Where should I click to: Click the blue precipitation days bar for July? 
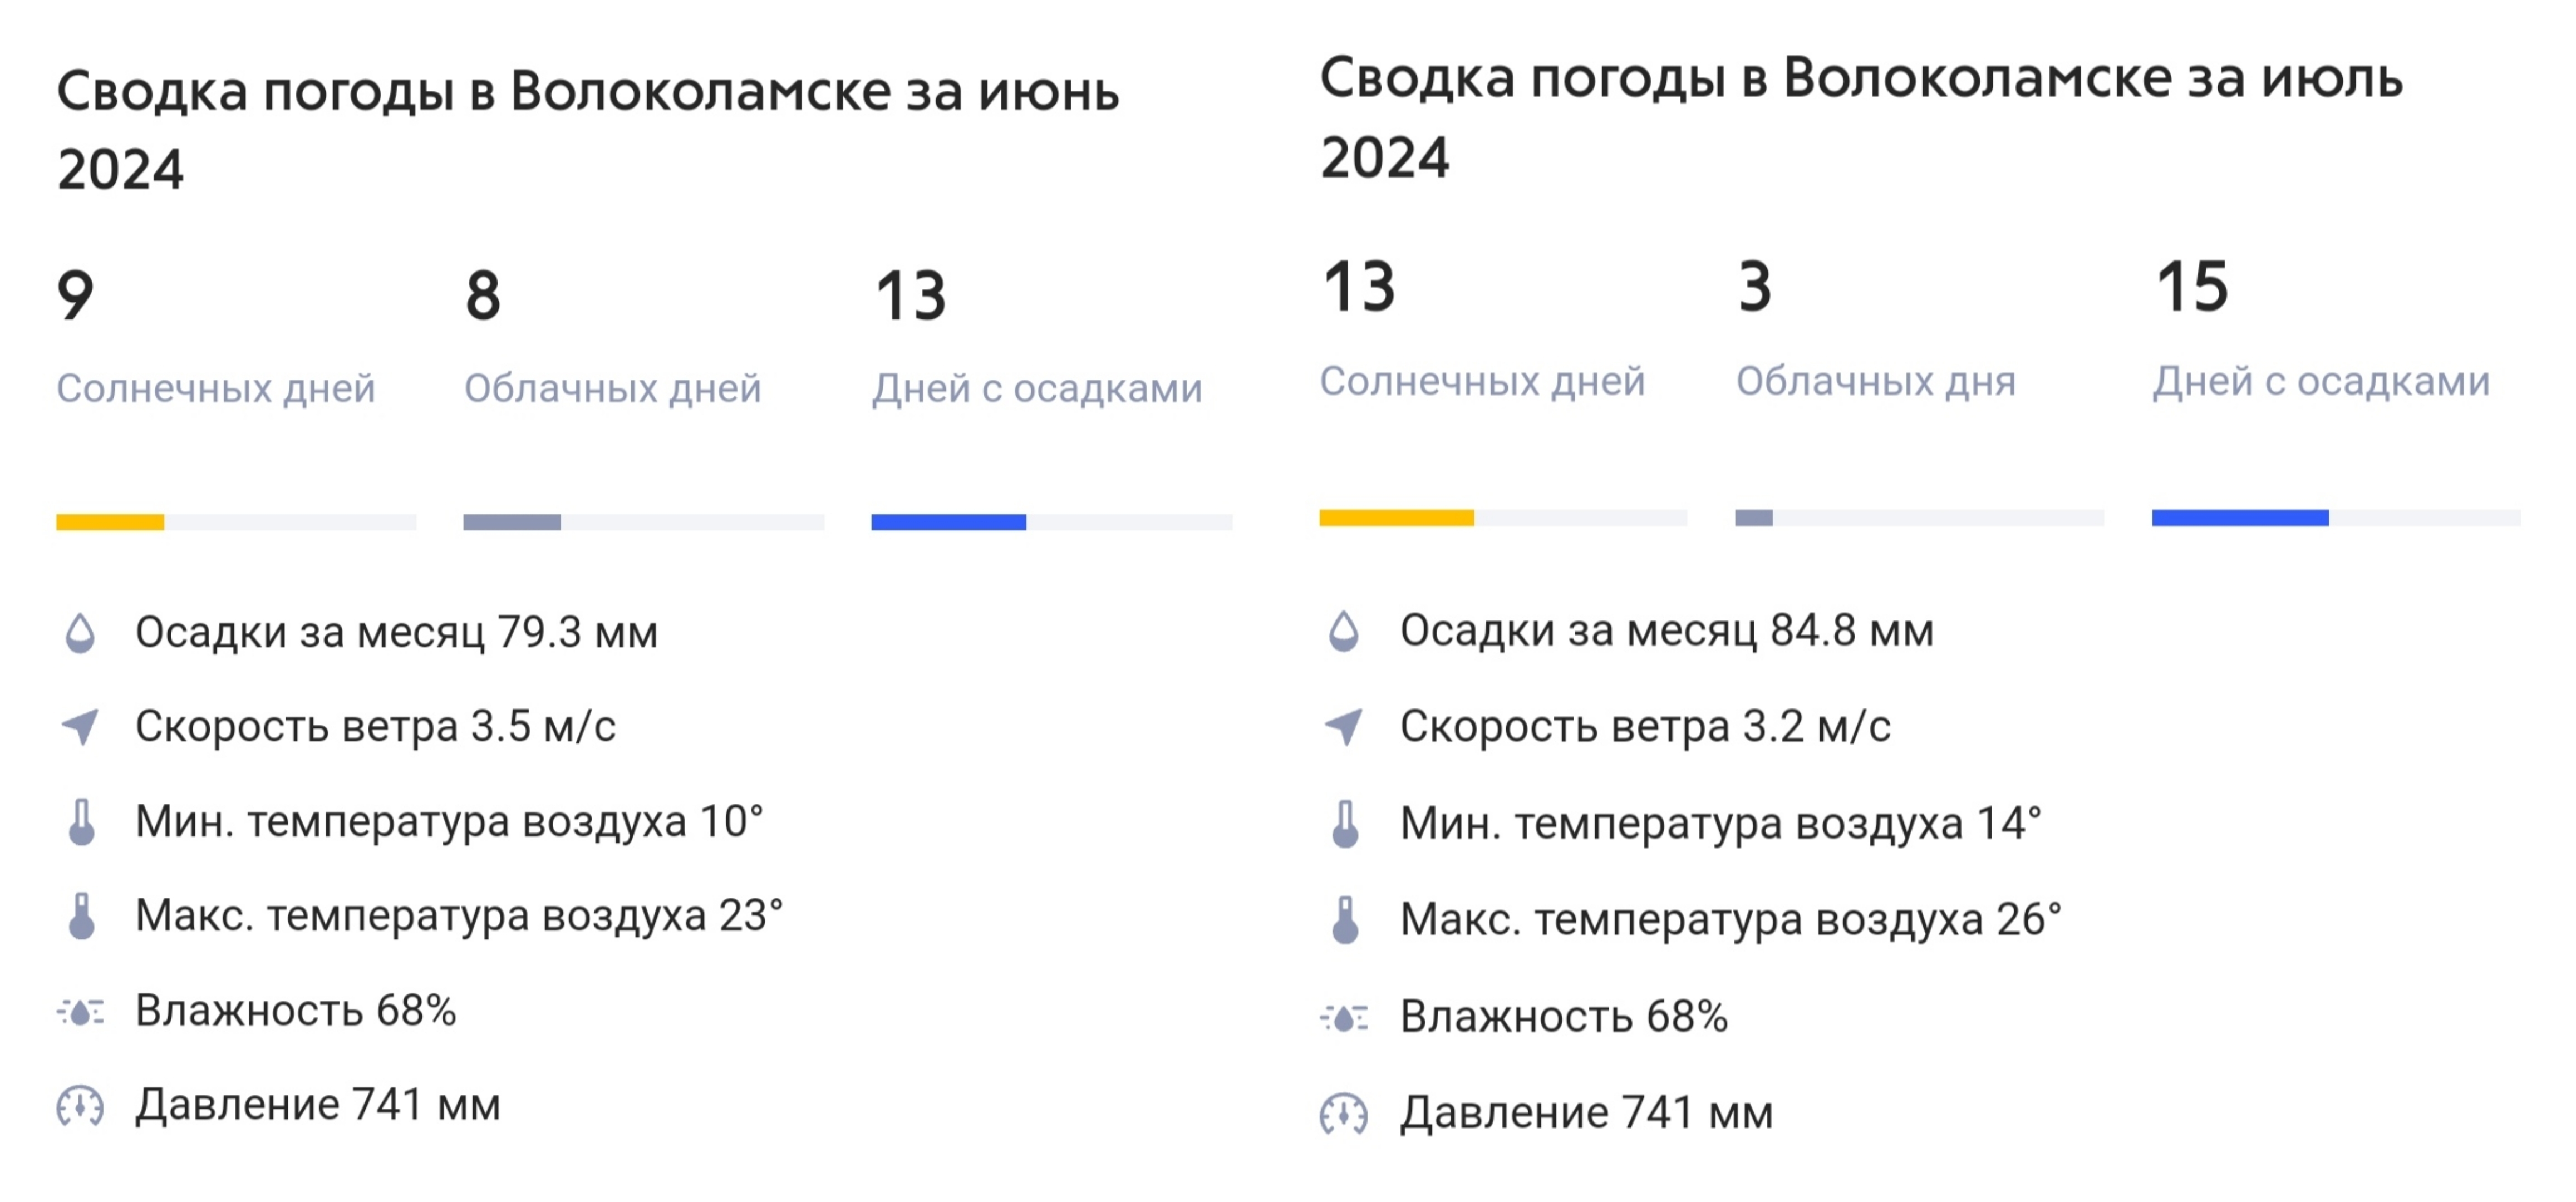(2240, 518)
